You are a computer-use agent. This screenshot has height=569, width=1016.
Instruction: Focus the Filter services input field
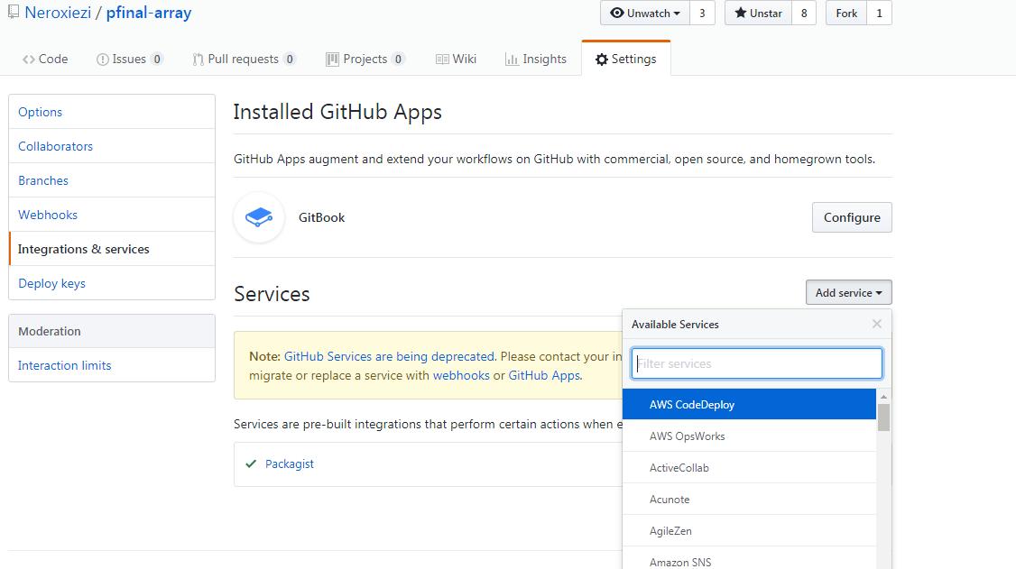(757, 363)
